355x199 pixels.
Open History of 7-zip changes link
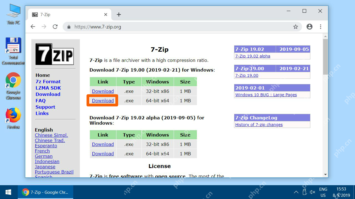click(259, 125)
